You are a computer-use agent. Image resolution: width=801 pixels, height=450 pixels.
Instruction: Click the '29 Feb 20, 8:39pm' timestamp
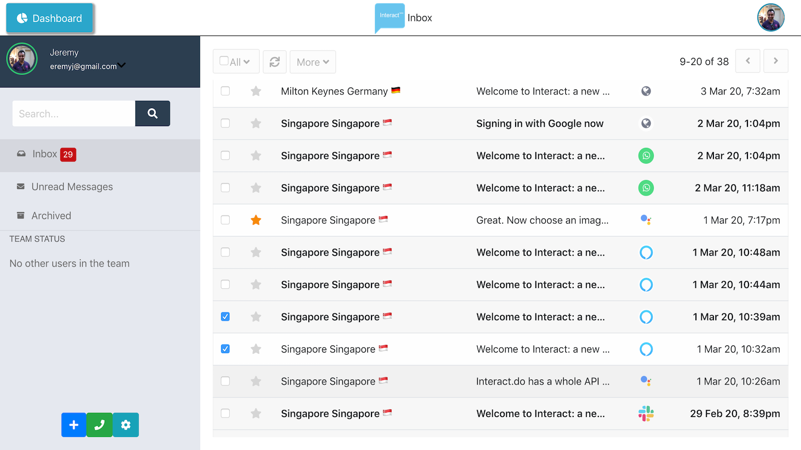tap(735, 413)
